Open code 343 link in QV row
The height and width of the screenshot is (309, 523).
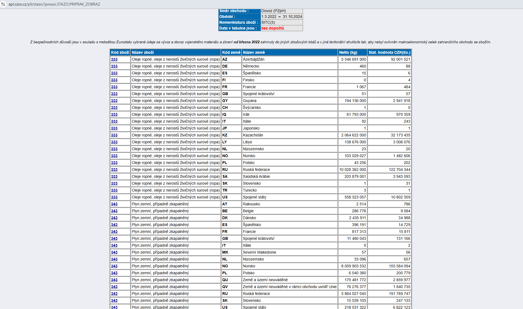tap(114, 287)
